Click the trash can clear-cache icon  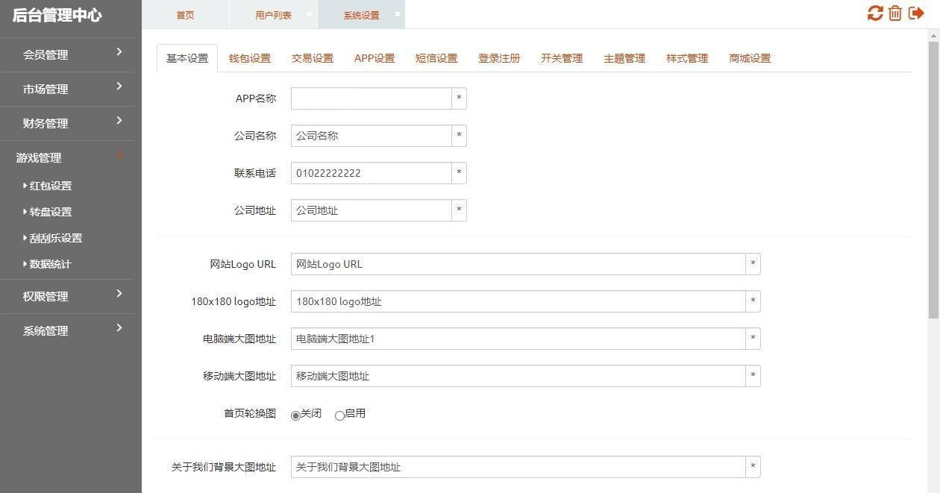pyautogui.click(x=895, y=13)
